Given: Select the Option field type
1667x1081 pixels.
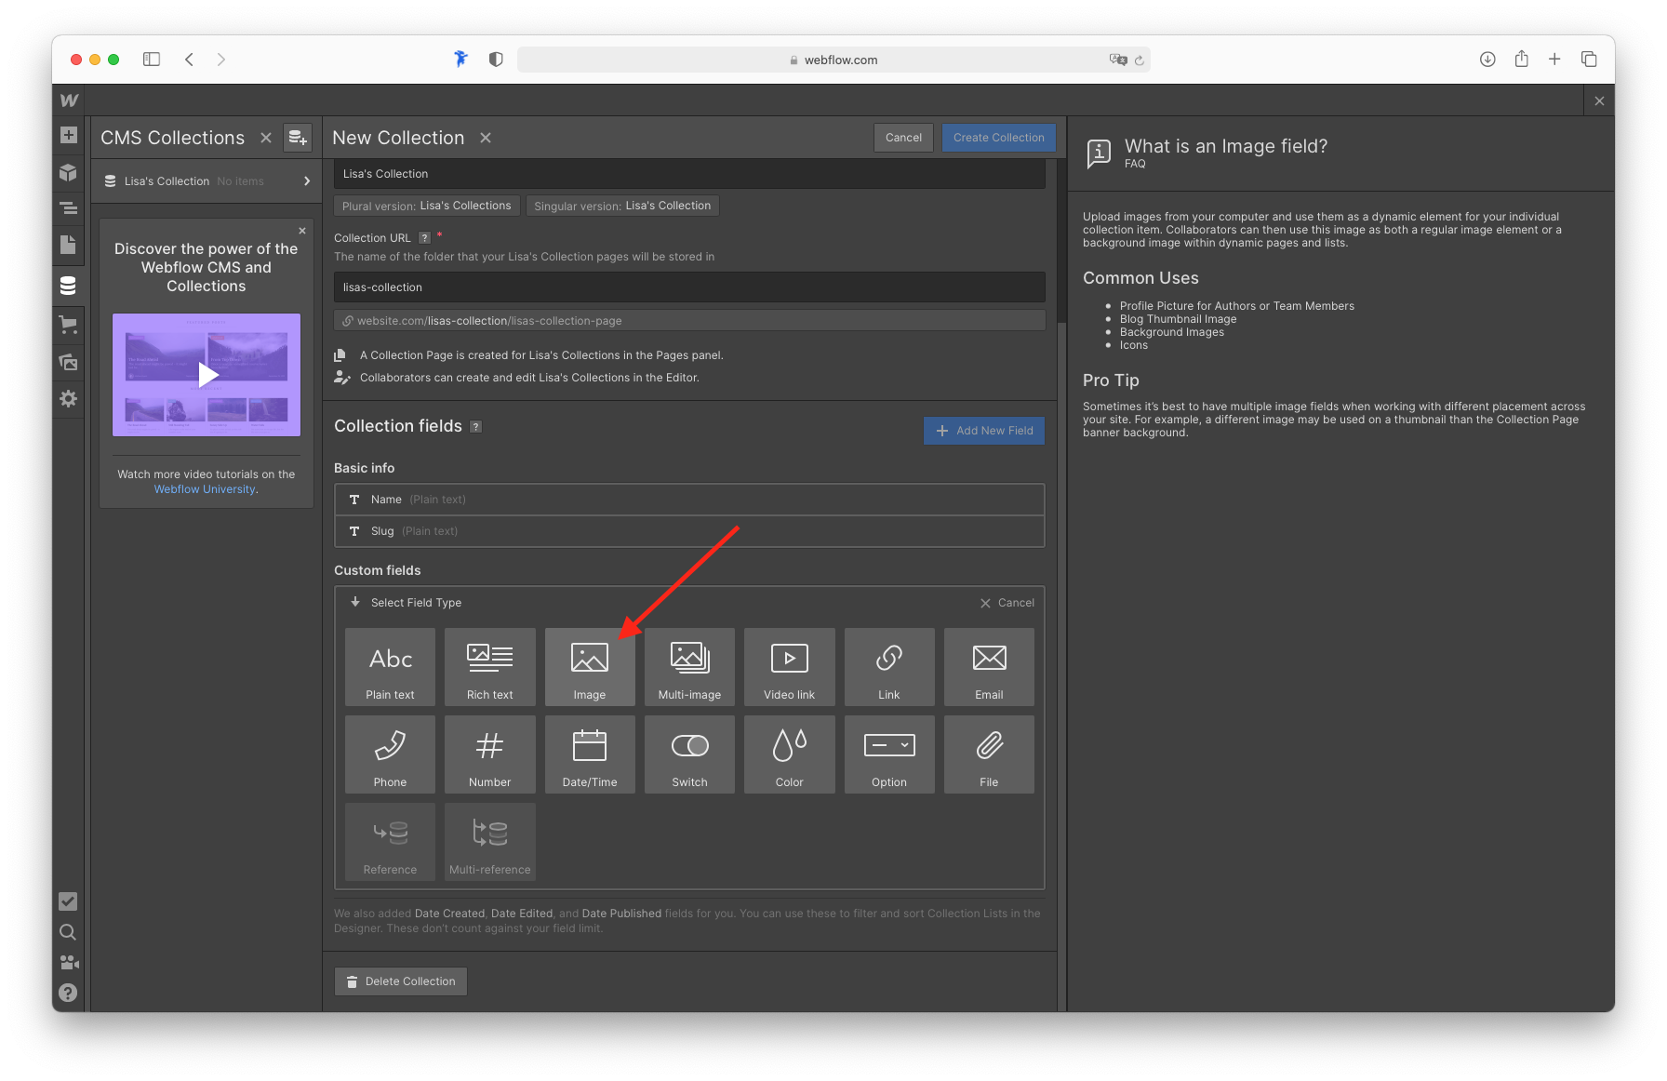Looking at the screenshot, I should pos(888,754).
